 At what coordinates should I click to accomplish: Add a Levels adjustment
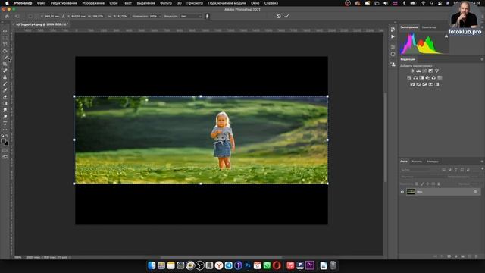(418, 71)
